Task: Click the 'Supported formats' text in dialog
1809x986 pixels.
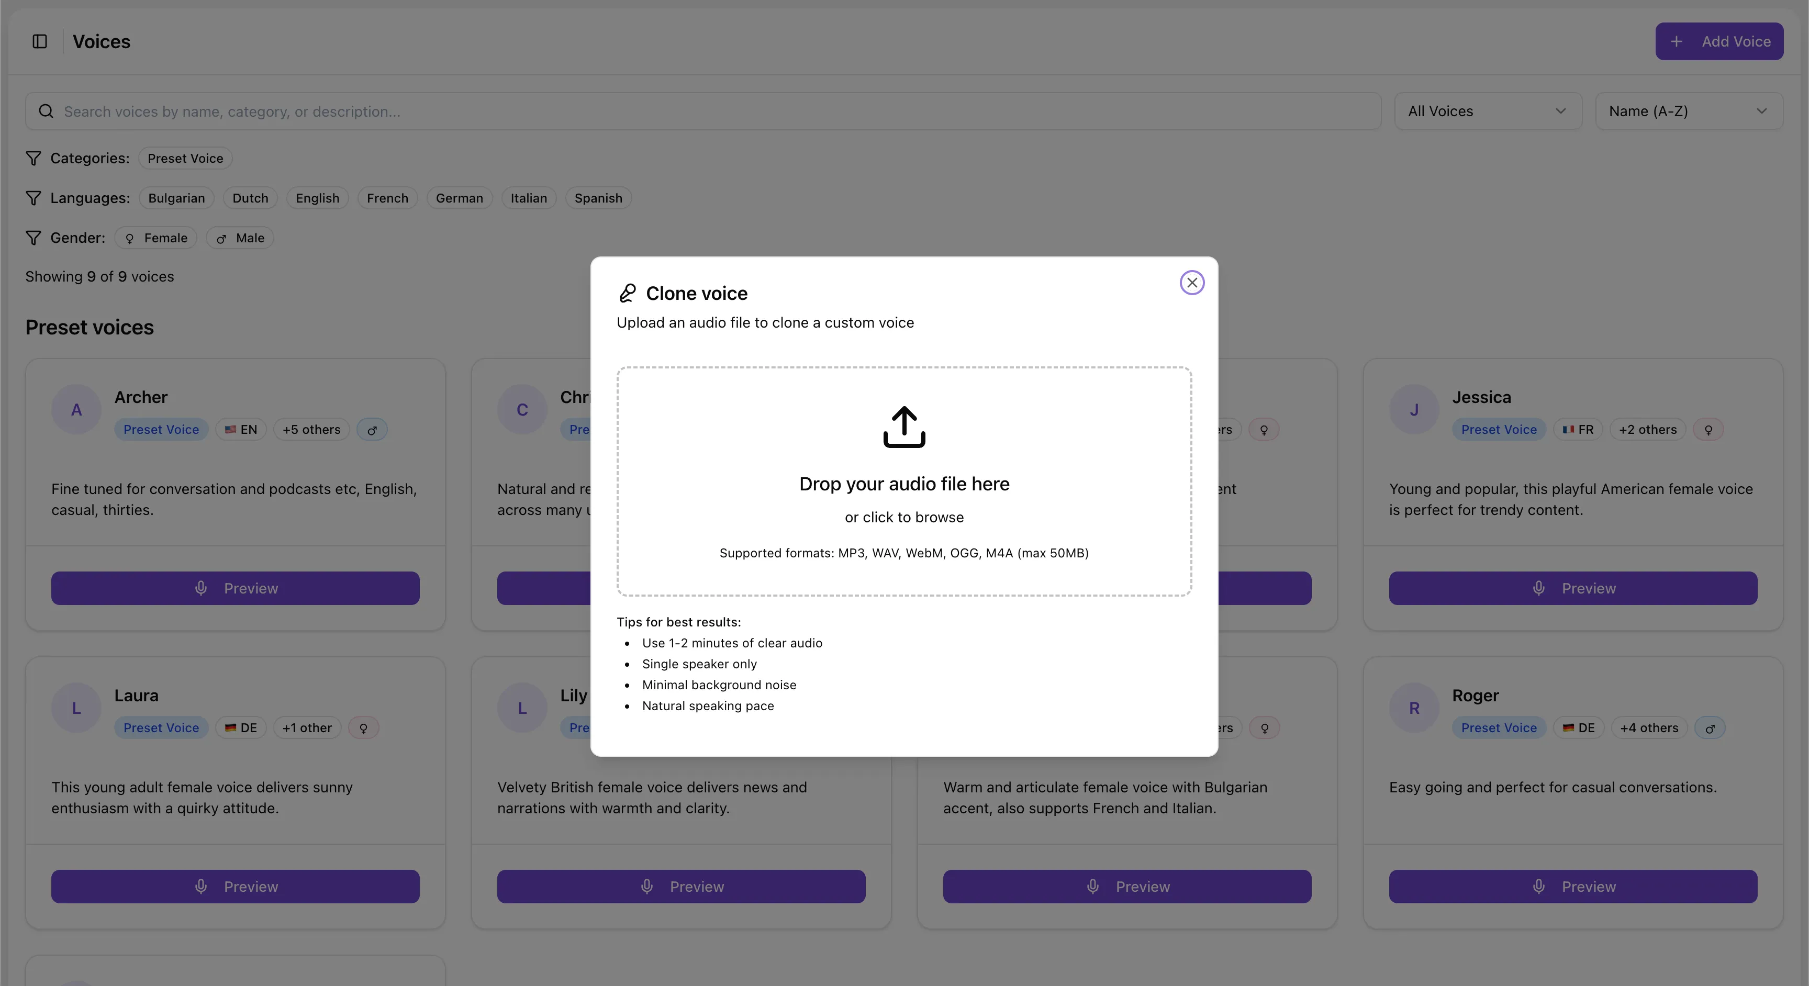Action: click(x=904, y=553)
